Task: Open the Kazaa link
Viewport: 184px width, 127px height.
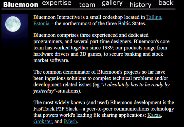Action: [x=154, y=115]
